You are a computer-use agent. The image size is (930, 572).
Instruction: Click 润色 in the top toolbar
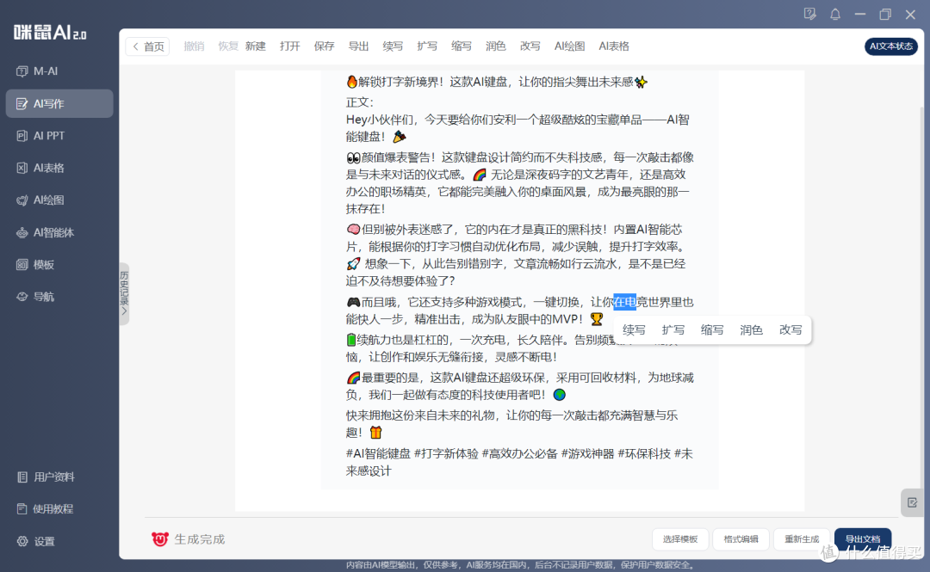(496, 46)
